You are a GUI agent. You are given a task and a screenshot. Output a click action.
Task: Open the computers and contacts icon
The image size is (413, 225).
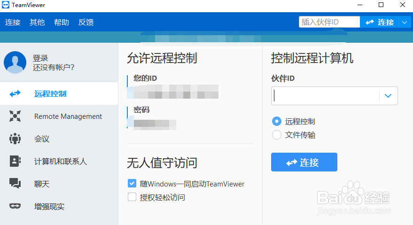[x=16, y=162]
